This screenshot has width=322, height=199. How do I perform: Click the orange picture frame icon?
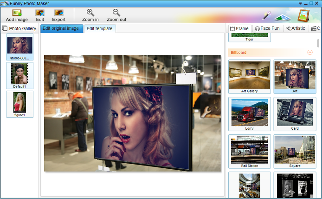pos(303,15)
